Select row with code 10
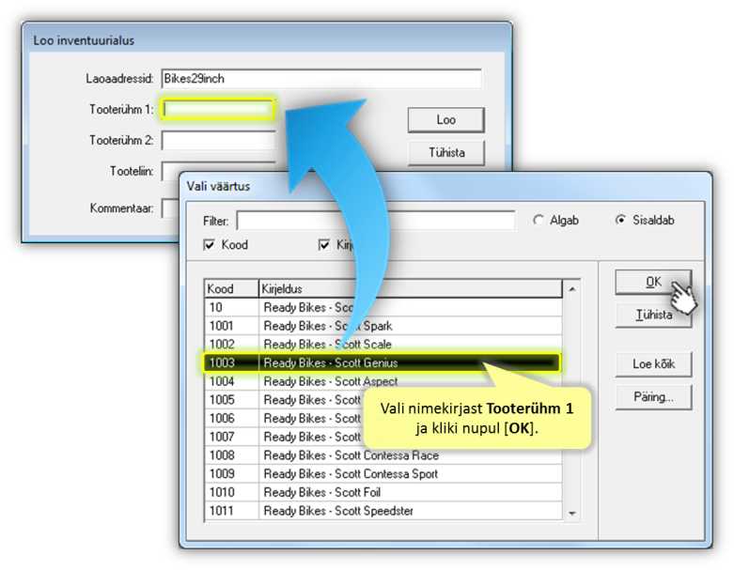The height and width of the screenshot is (570, 734). click(383, 308)
